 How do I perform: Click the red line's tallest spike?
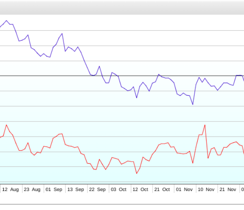tap(205, 125)
